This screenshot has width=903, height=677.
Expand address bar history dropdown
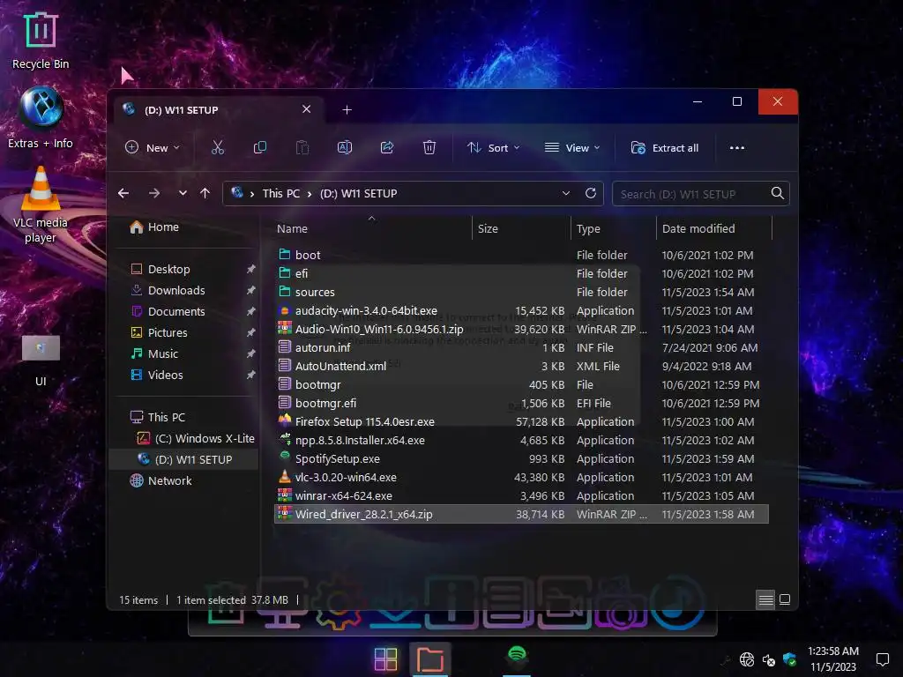[x=565, y=193]
